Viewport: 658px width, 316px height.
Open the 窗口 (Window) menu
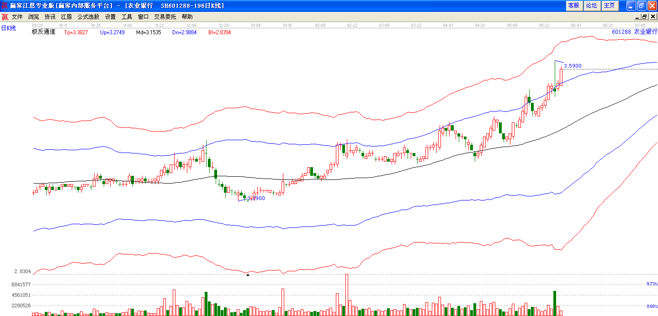143,16
